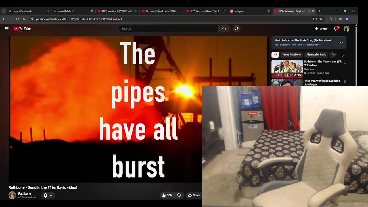Open options for Theo Von video
The image size is (368, 207).
coord(345,81)
